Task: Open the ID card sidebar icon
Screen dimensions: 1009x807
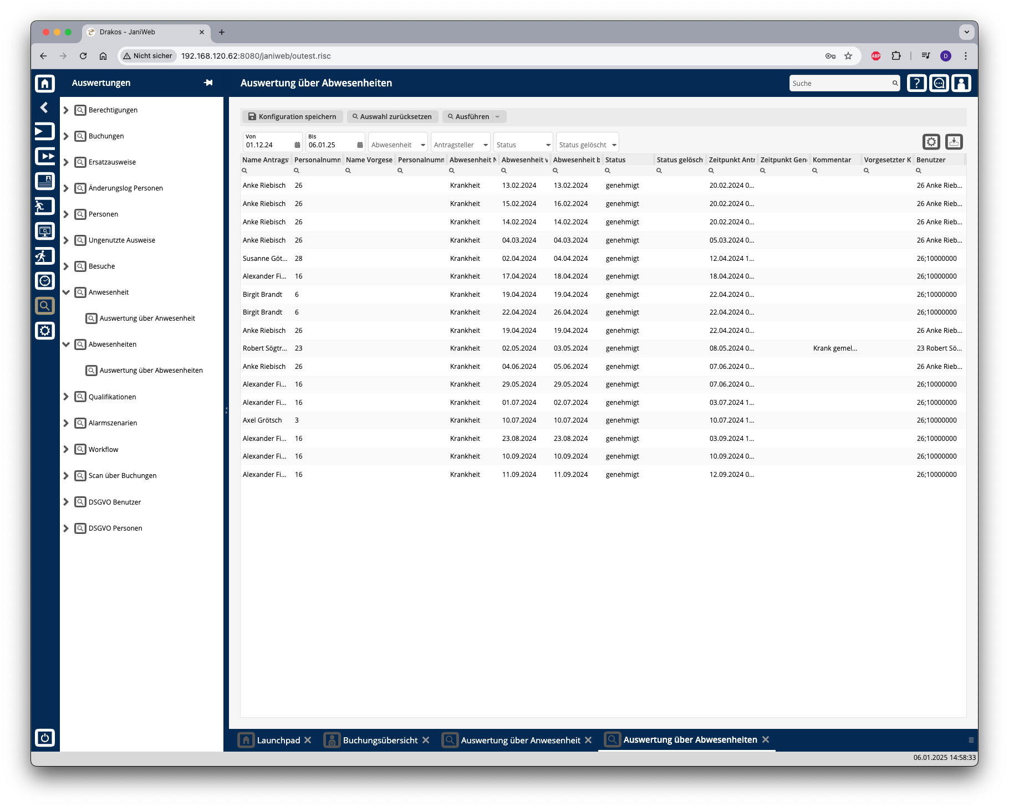Action: tap(45, 181)
